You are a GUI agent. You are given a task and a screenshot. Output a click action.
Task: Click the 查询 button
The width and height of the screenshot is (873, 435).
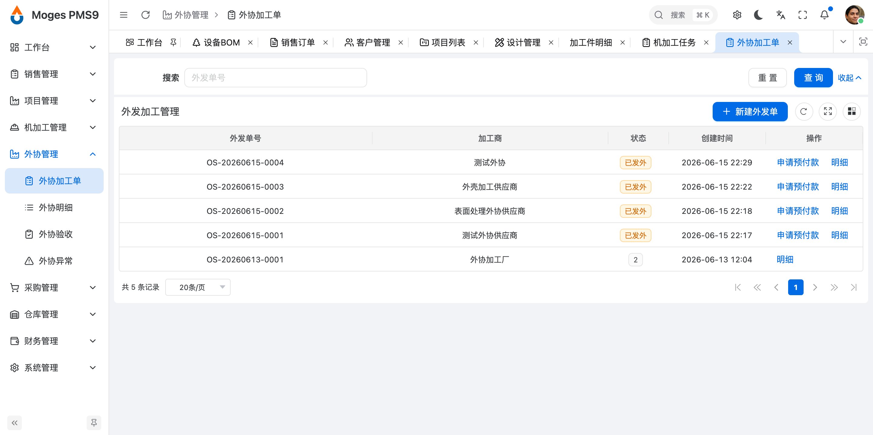(813, 78)
